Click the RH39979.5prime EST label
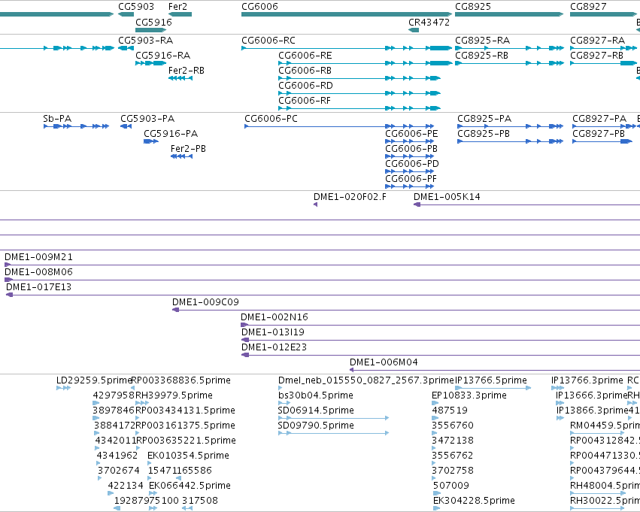The width and height of the screenshot is (640, 512). (174, 395)
